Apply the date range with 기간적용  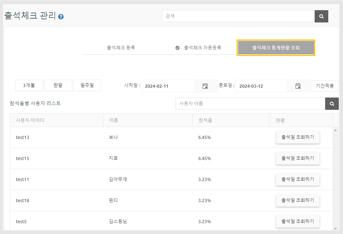click(x=325, y=86)
